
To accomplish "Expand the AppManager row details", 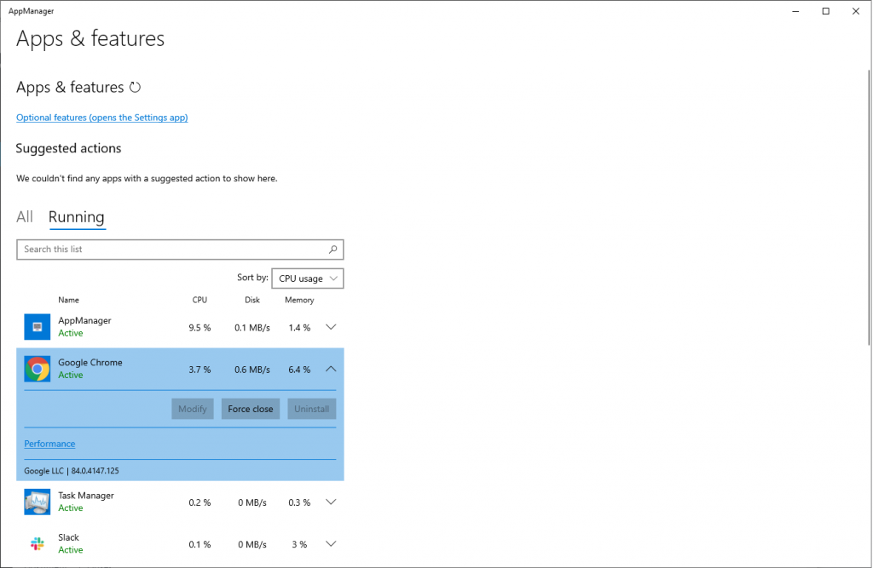I will (x=332, y=327).
